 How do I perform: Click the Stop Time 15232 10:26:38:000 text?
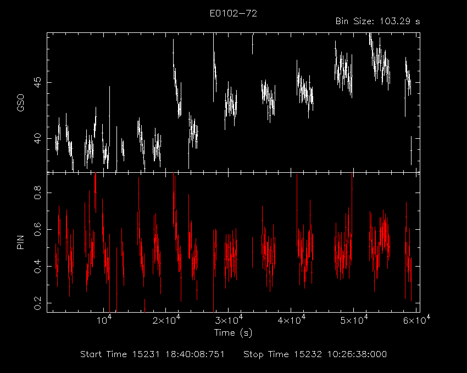coord(315,354)
